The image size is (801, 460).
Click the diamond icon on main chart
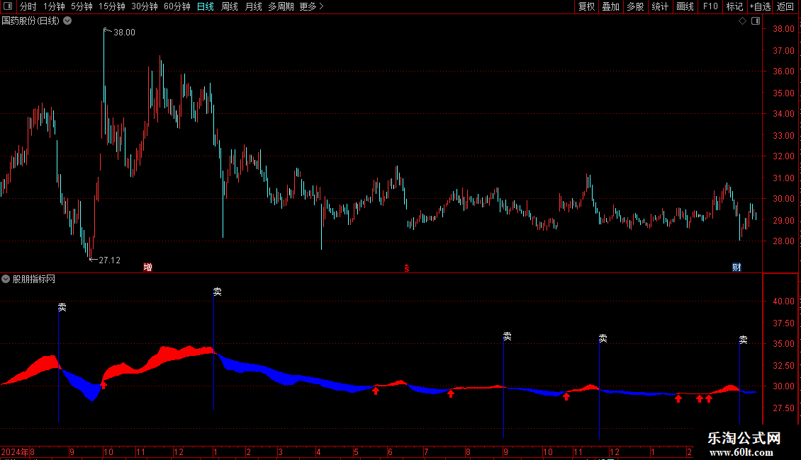coord(743,21)
